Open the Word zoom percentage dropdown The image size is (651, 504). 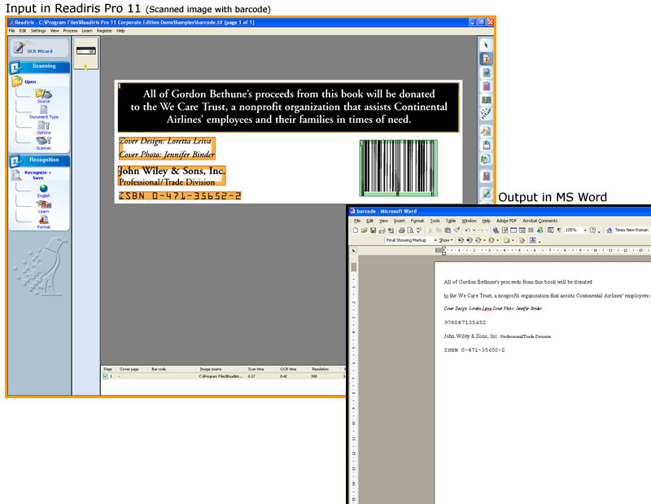[x=584, y=230]
